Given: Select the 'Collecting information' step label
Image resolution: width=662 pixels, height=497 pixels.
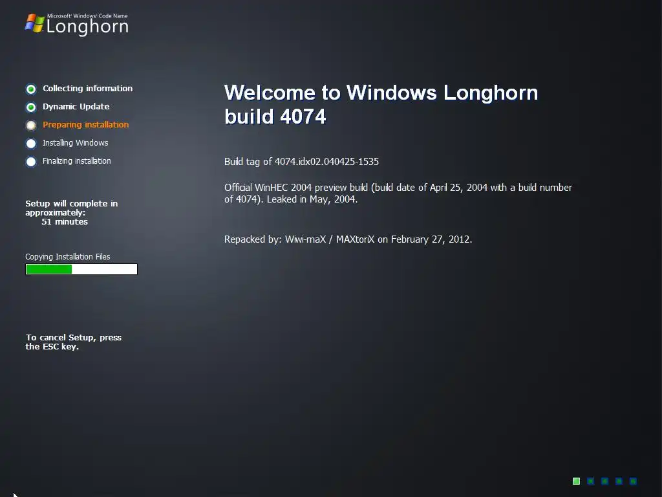Looking at the screenshot, I should coord(87,88).
